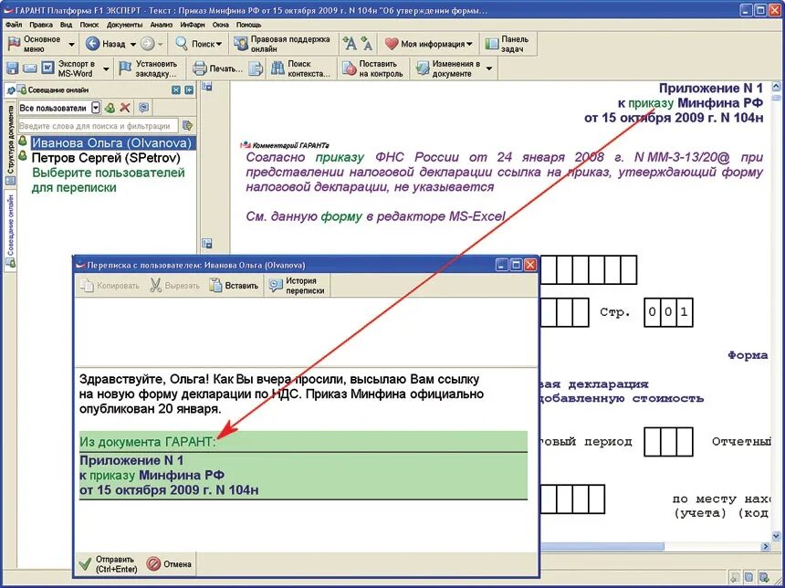The width and height of the screenshot is (785, 588).
Task: Click the print preview icon next to Печать
Action: [x=256, y=68]
